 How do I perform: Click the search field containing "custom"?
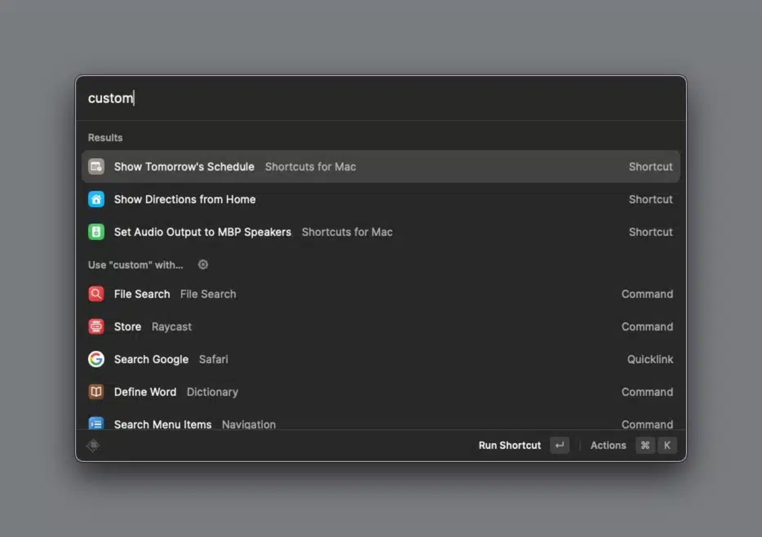[x=381, y=98]
